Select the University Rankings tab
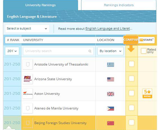The width and height of the screenshot is (162, 130). (40, 5)
